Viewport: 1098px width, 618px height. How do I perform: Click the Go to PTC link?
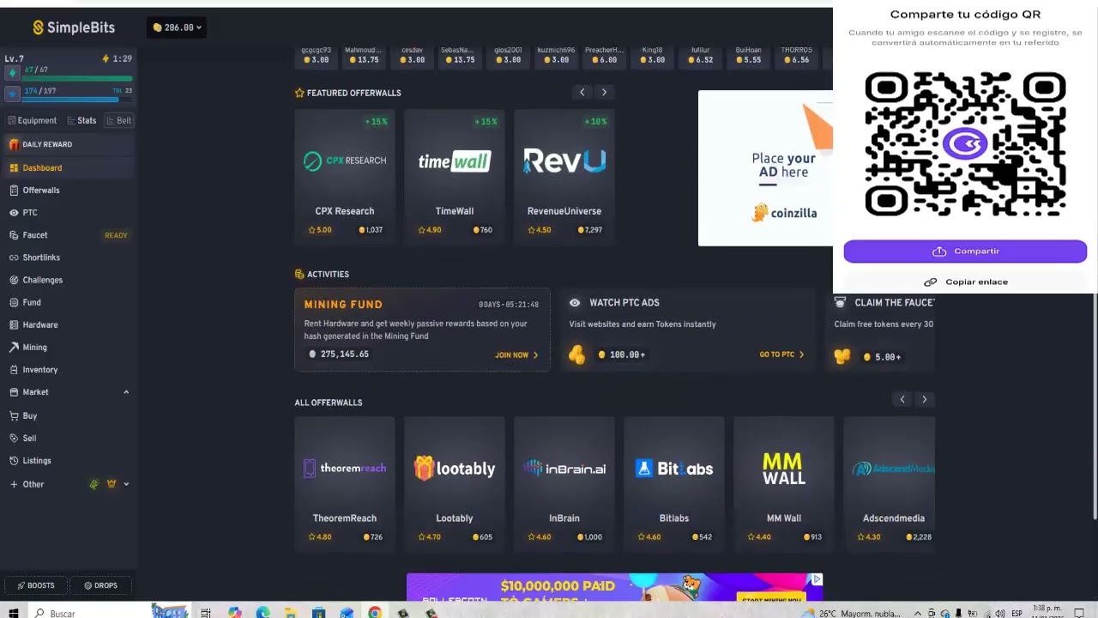(x=781, y=354)
